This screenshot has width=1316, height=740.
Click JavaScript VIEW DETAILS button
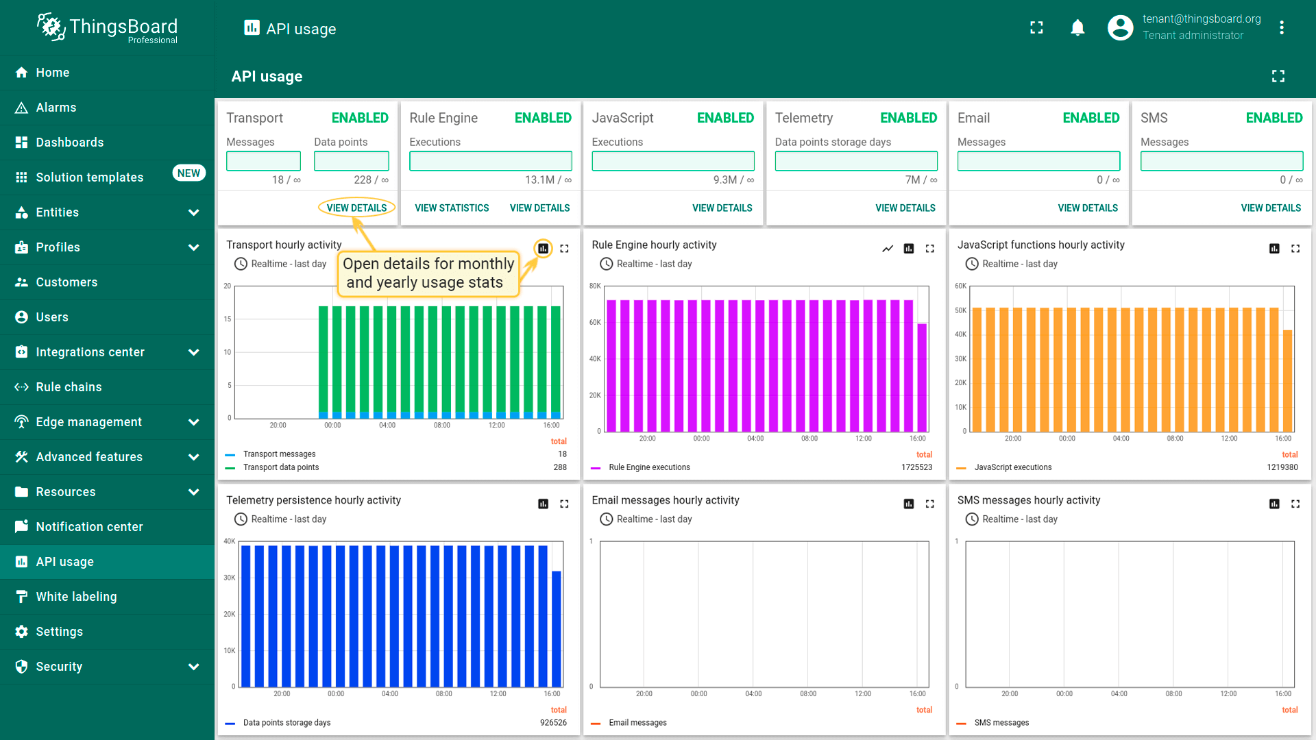pos(722,208)
